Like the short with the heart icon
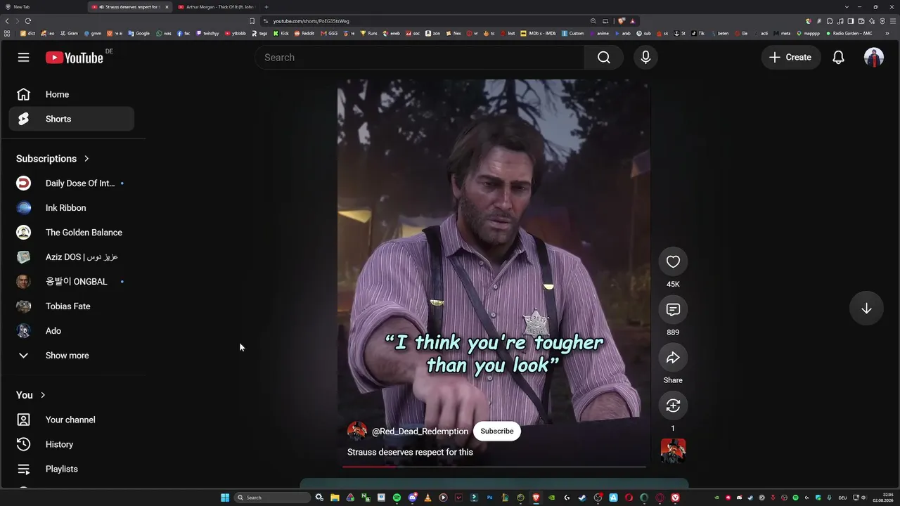This screenshot has width=900, height=506. click(673, 261)
